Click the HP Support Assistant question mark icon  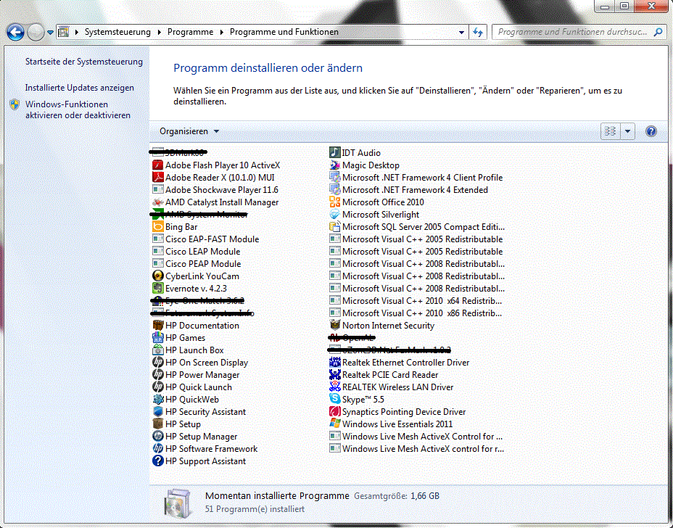158,461
